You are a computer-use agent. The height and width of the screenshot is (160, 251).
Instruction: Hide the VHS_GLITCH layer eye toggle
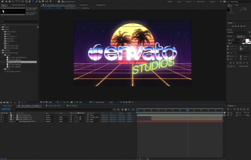point(1,115)
